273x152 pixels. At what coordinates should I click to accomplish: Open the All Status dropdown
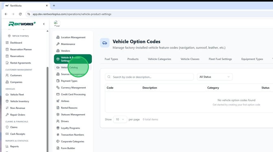click(x=215, y=77)
